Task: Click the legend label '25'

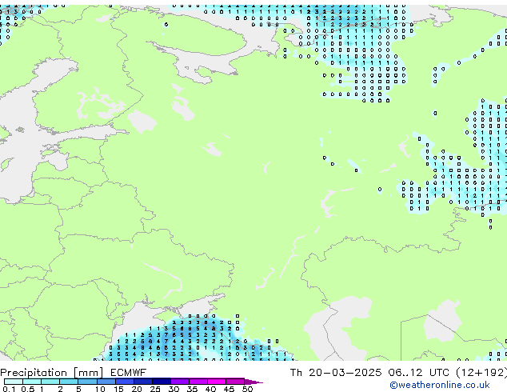Action: click(x=155, y=389)
